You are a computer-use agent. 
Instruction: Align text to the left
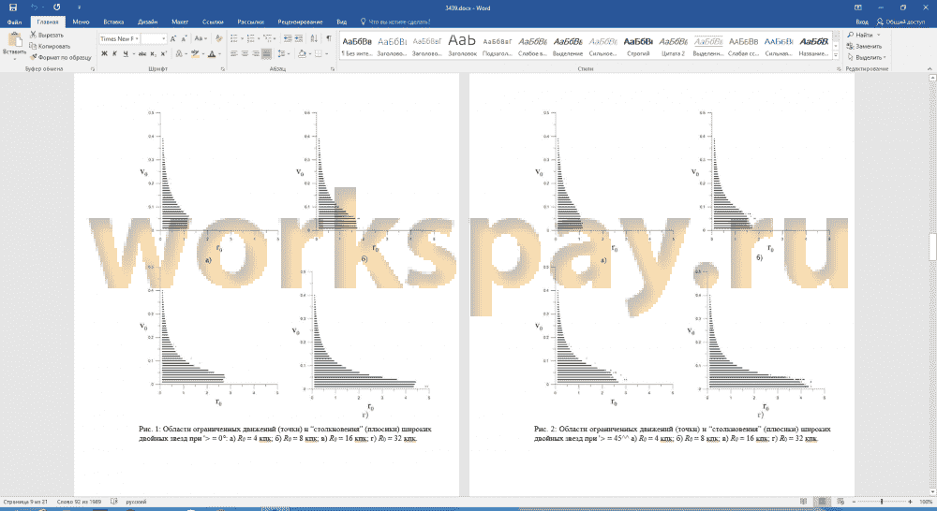[x=234, y=53]
